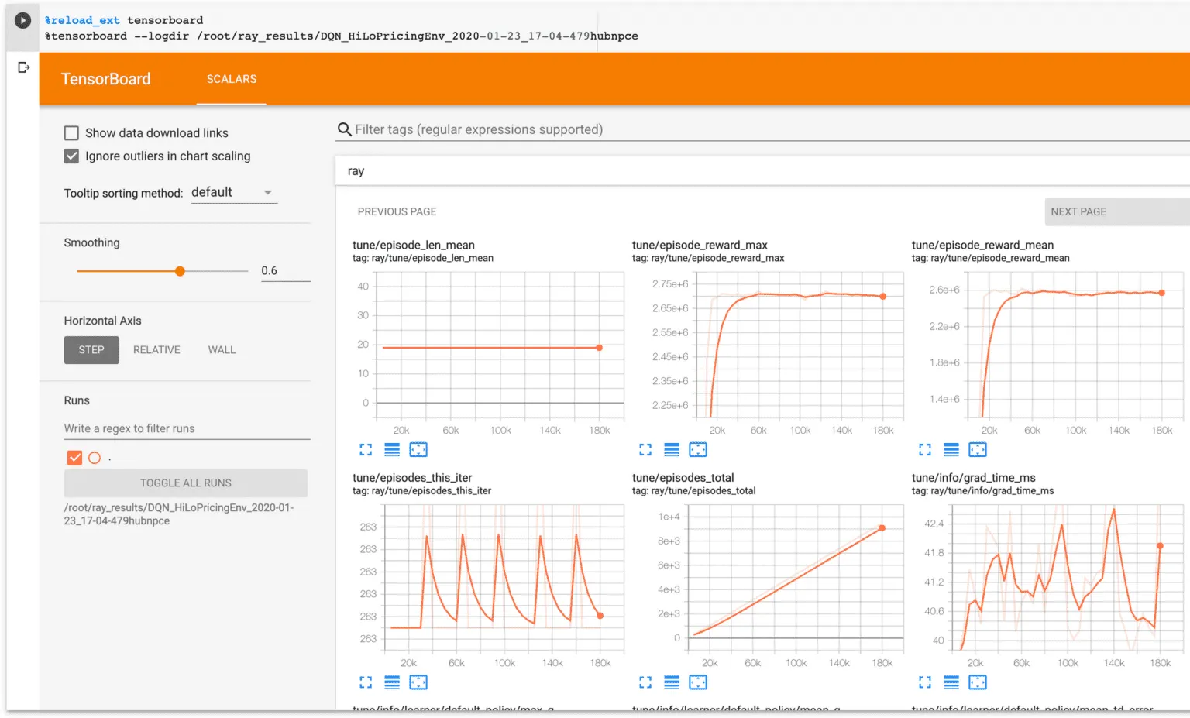Switch to the SCALARS tab

[231, 78]
